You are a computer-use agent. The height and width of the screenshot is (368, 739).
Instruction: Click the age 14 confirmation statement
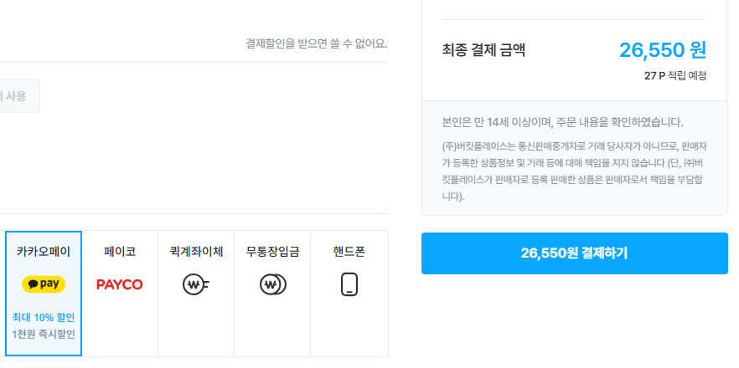(x=562, y=122)
